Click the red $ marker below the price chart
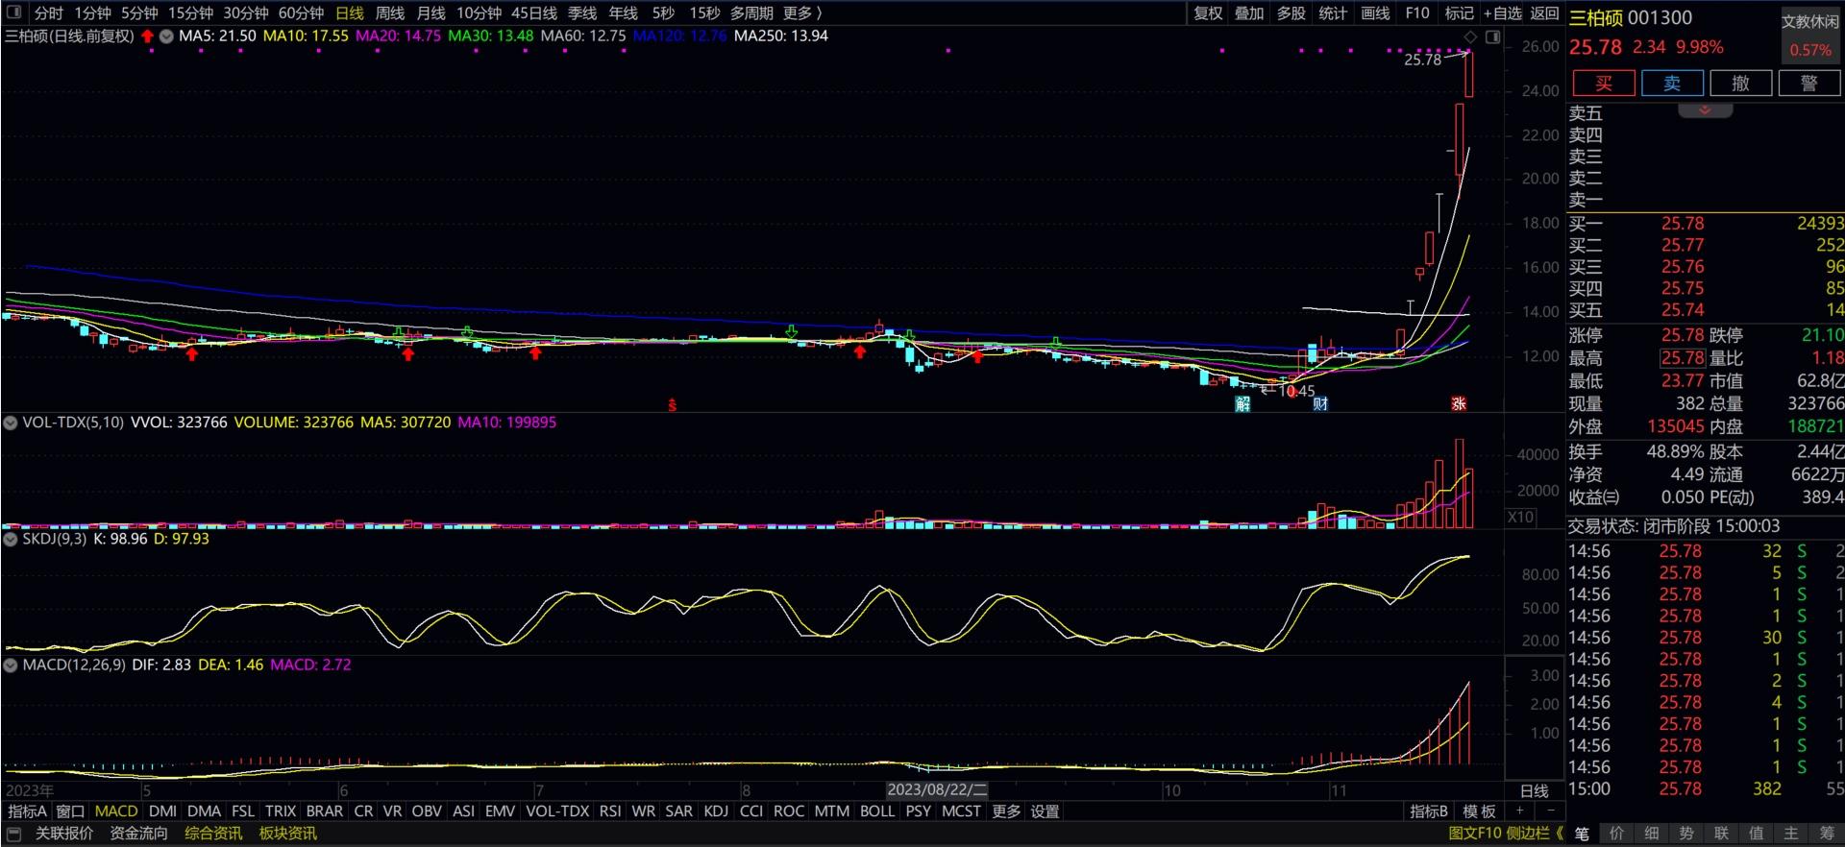Screen dimensions: 1845x847 coord(673,405)
